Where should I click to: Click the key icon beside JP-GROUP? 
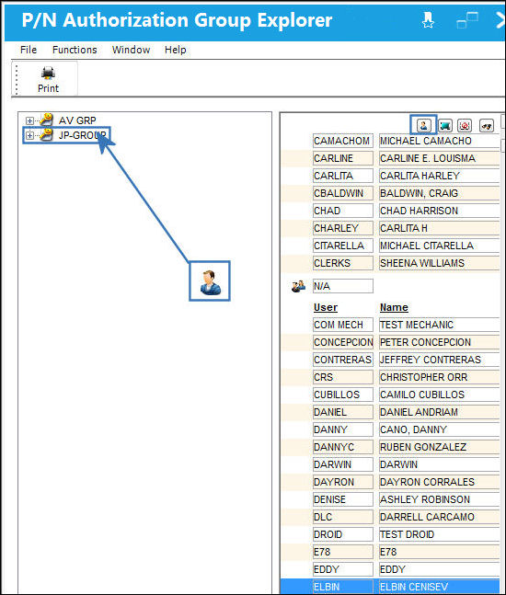(46, 134)
